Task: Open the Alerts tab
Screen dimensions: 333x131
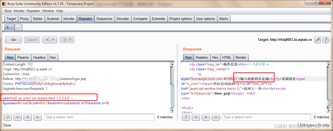Action: [224, 19]
